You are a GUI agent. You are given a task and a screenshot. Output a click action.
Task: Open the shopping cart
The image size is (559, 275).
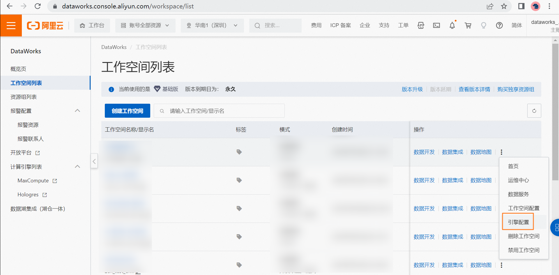[468, 26]
